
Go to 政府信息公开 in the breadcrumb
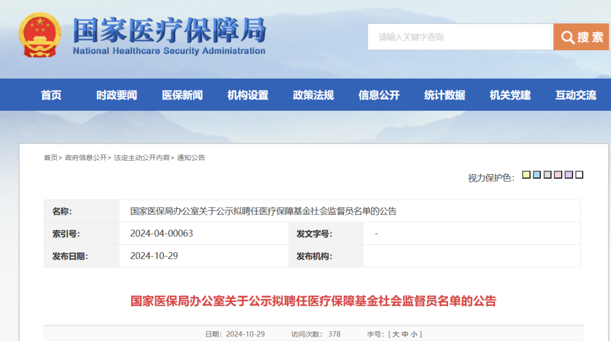[86, 158]
